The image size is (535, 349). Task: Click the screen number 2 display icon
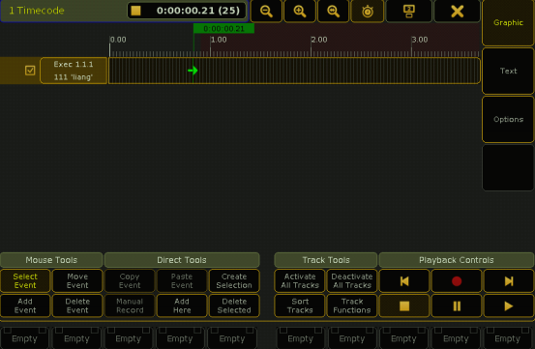pyautogui.click(x=409, y=11)
